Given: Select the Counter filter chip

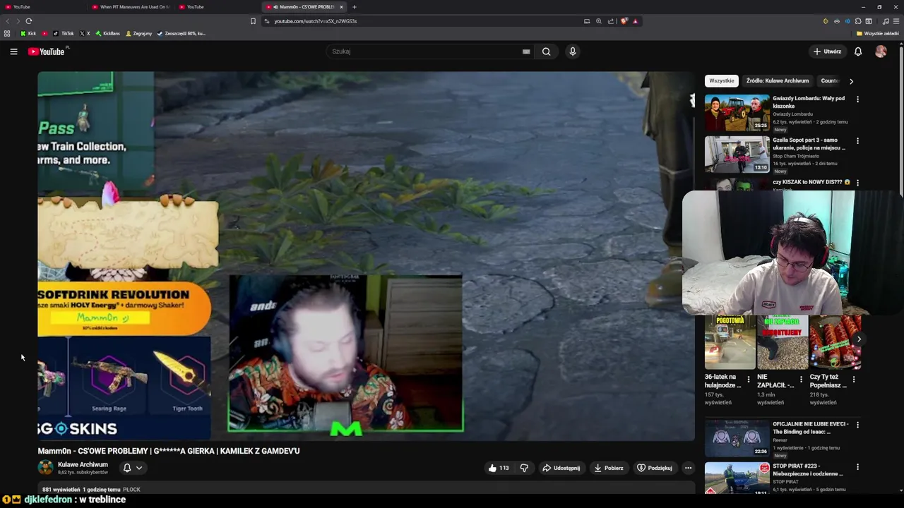Looking at the screenshot, I should tap(830, 80).
